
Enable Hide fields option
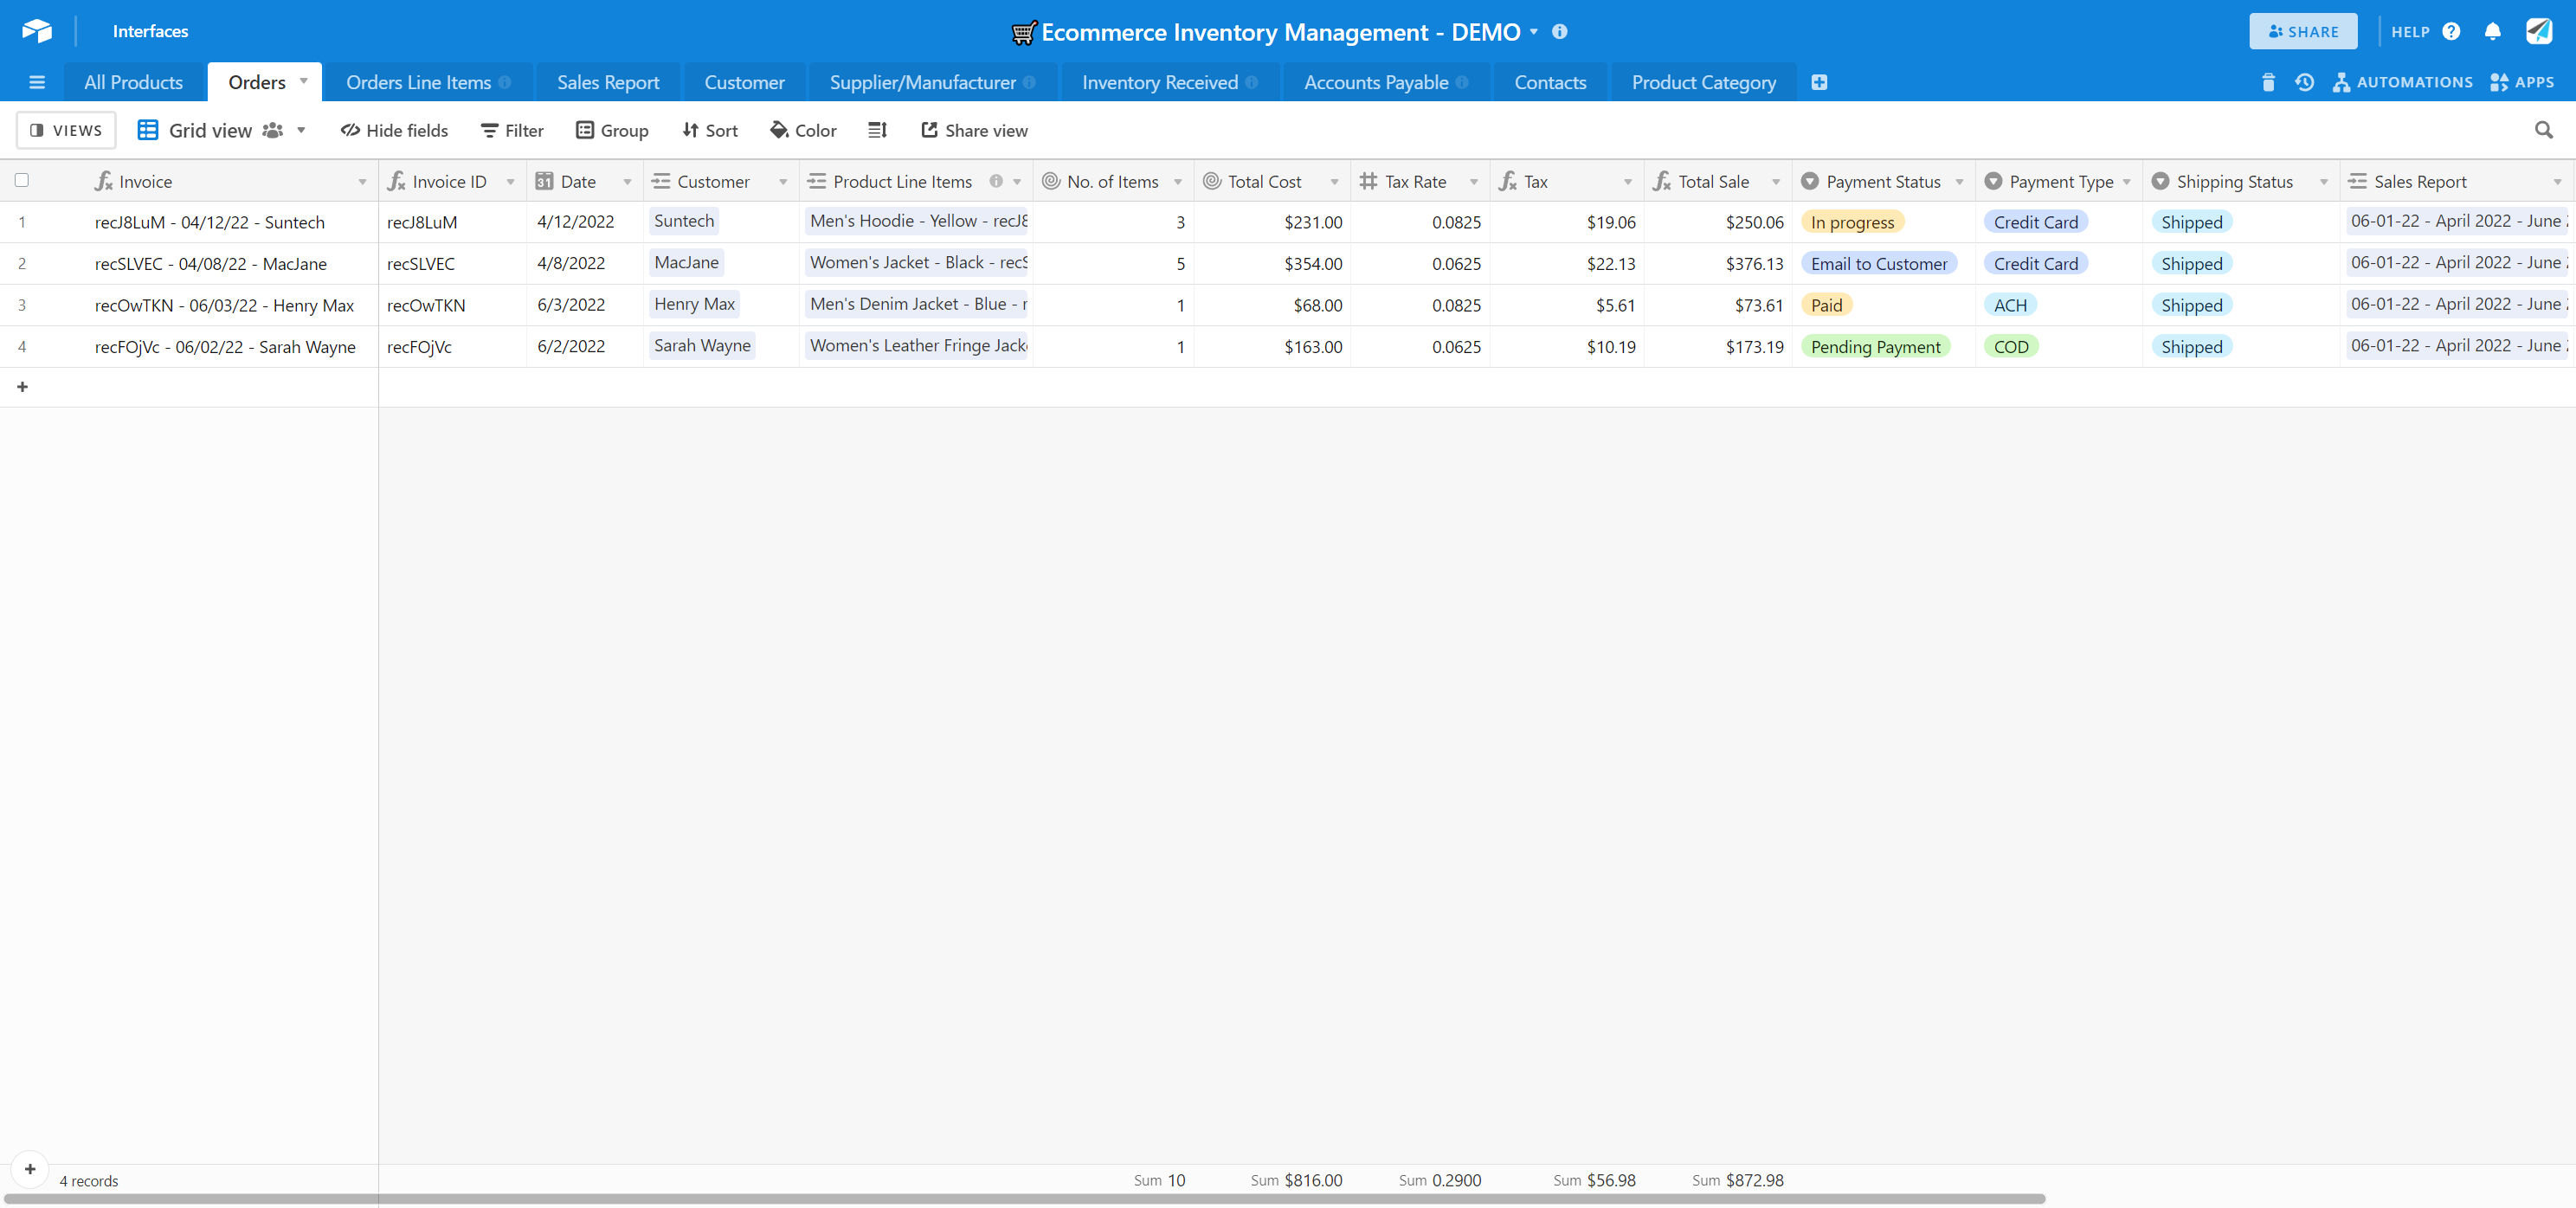[x=394, y=130]
